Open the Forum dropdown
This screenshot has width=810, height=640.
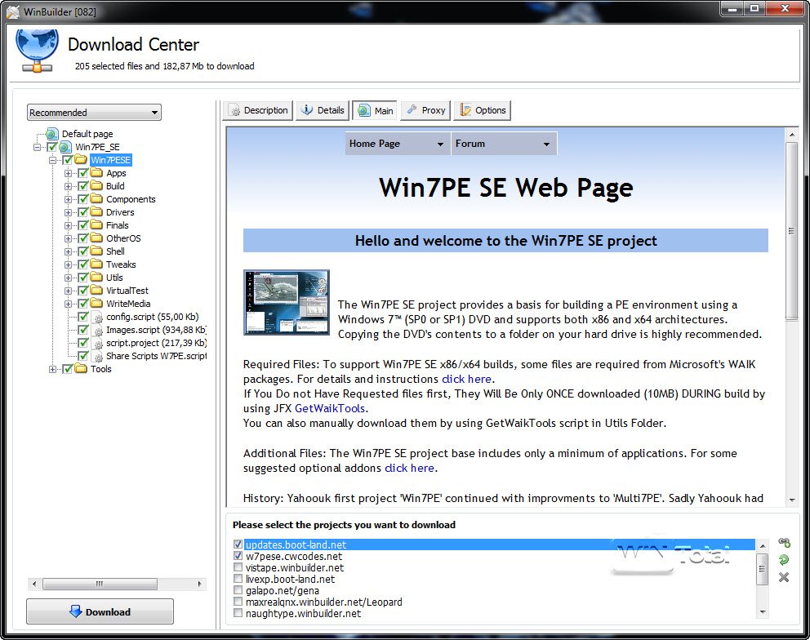pyautogui.click(x=504, y=144)
